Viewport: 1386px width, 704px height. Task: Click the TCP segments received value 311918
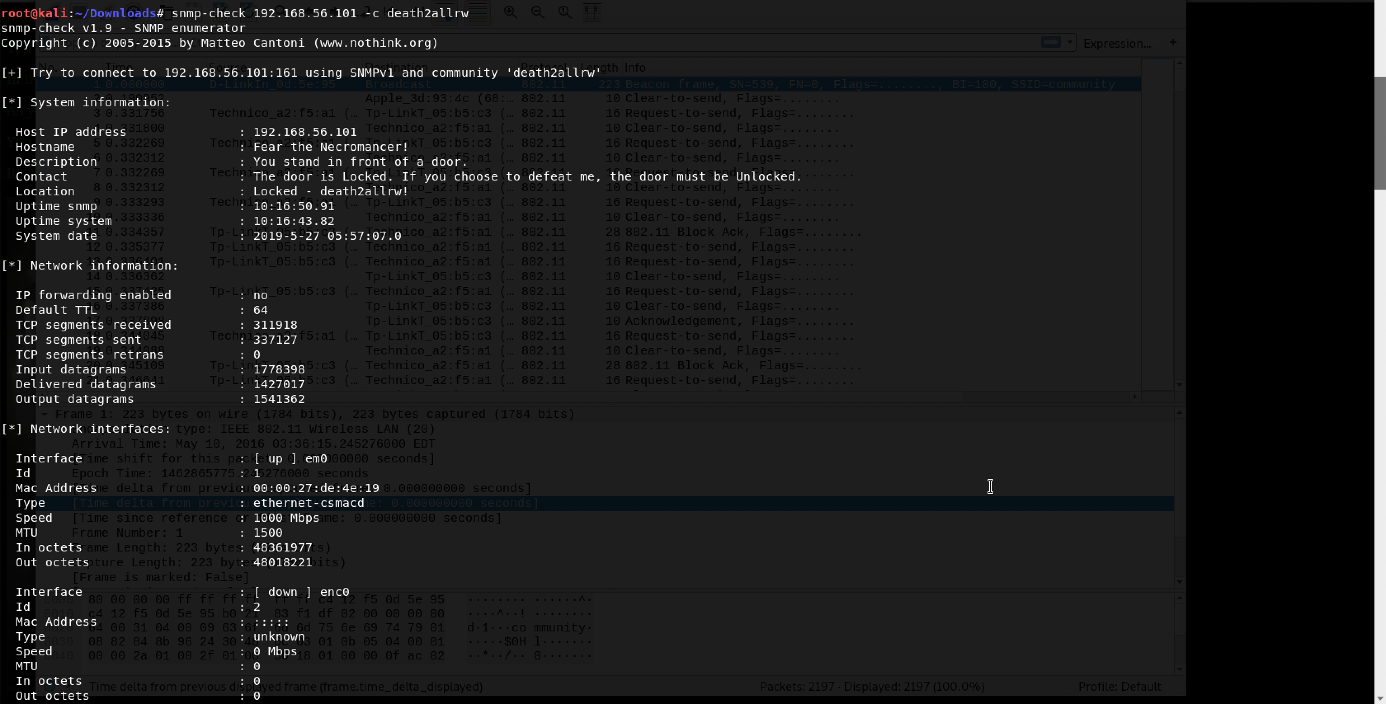point(275,325)
